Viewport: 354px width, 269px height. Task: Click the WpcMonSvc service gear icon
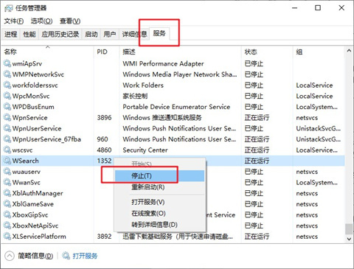[7, 96]
